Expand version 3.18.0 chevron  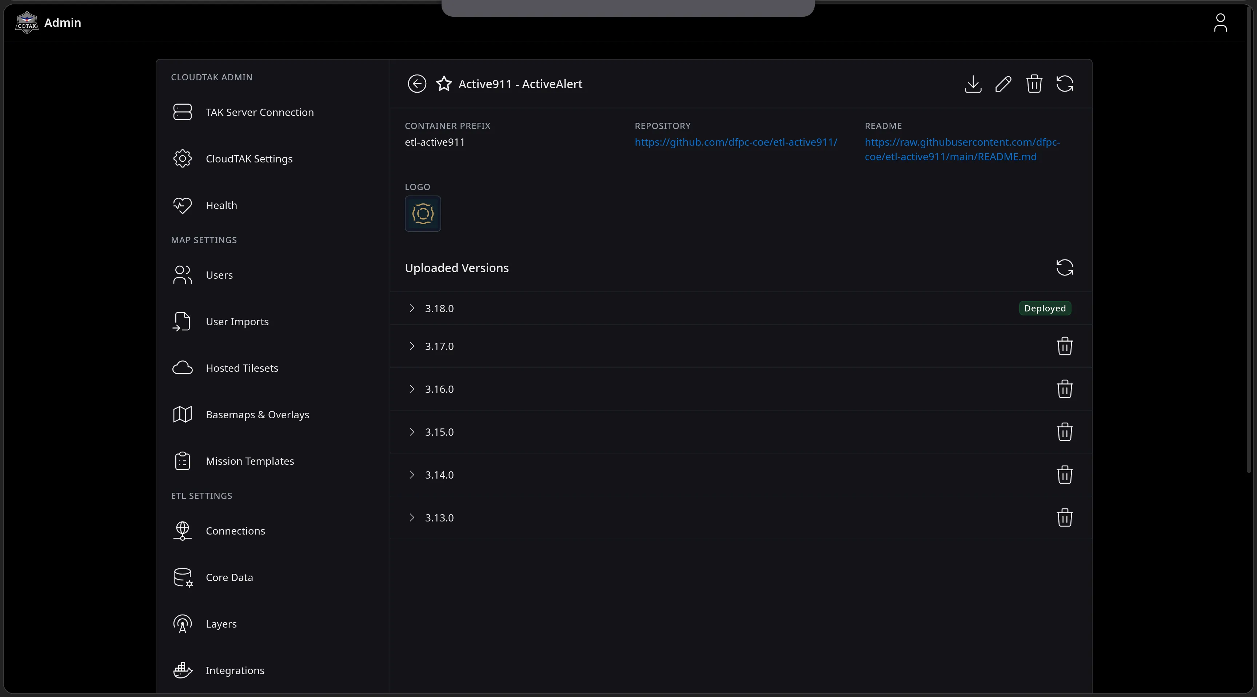click(x=412, y=308)
